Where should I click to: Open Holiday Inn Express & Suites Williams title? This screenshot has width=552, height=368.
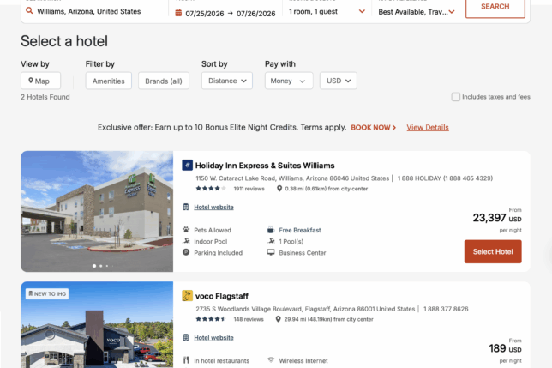tap(265, 166)
